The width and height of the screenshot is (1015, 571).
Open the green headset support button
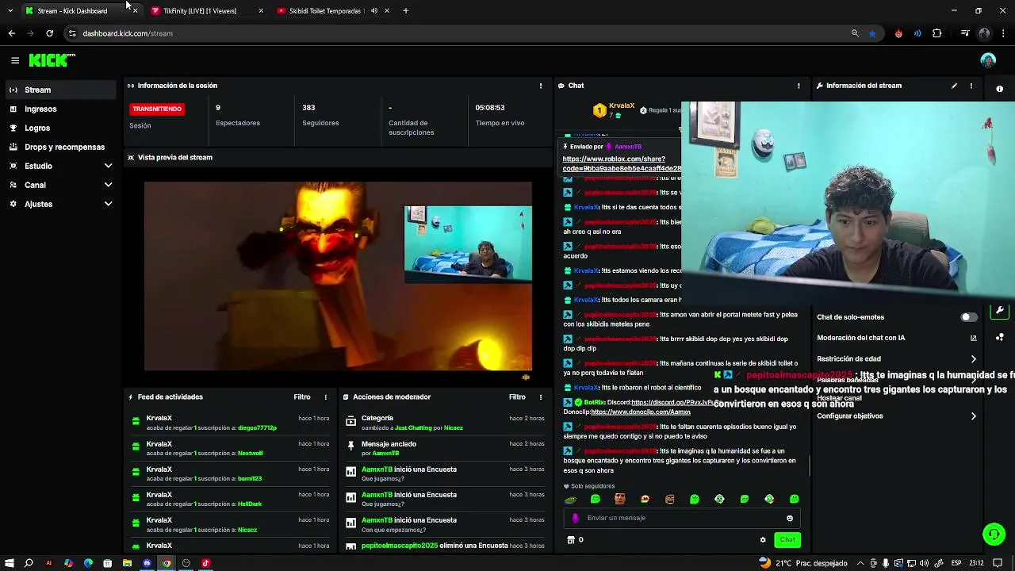pos(994,535)
